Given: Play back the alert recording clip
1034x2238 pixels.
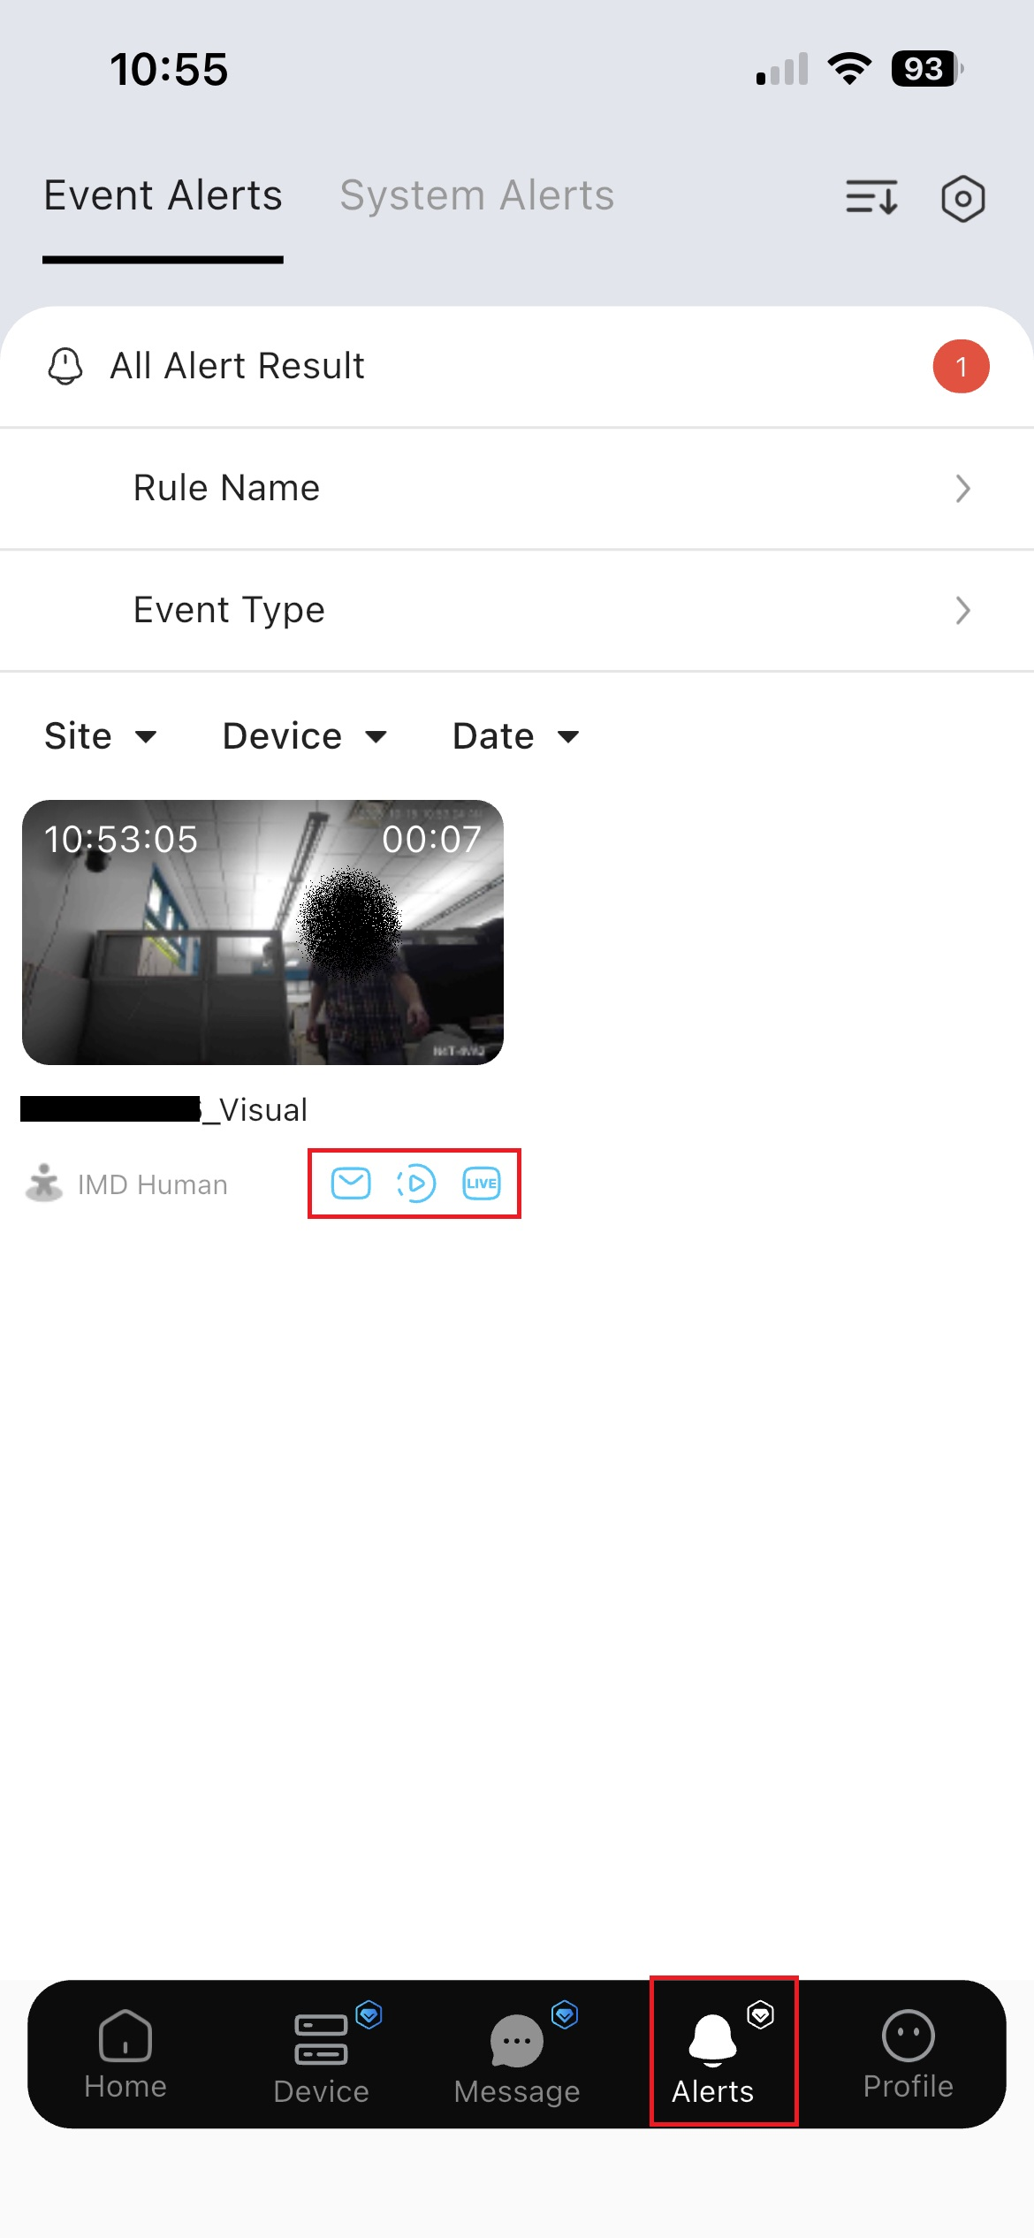Looking at the screenshot, I should pos(416,1184).
